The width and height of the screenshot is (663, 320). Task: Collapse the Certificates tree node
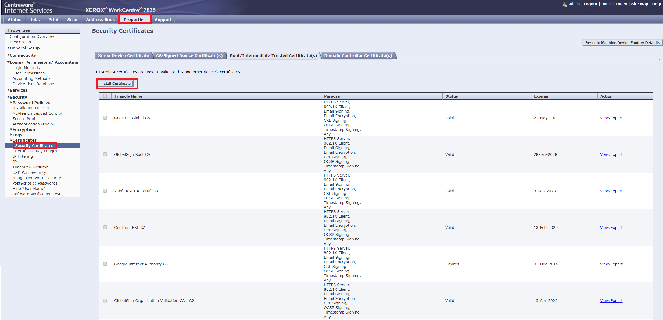[11, 140]
